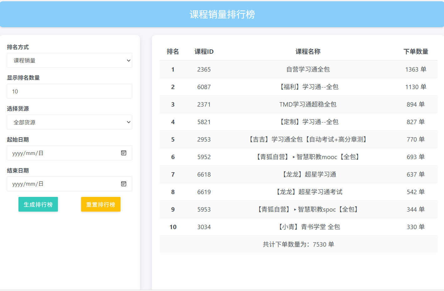
Task: Click course ID 6087
Action: [204, 87]
